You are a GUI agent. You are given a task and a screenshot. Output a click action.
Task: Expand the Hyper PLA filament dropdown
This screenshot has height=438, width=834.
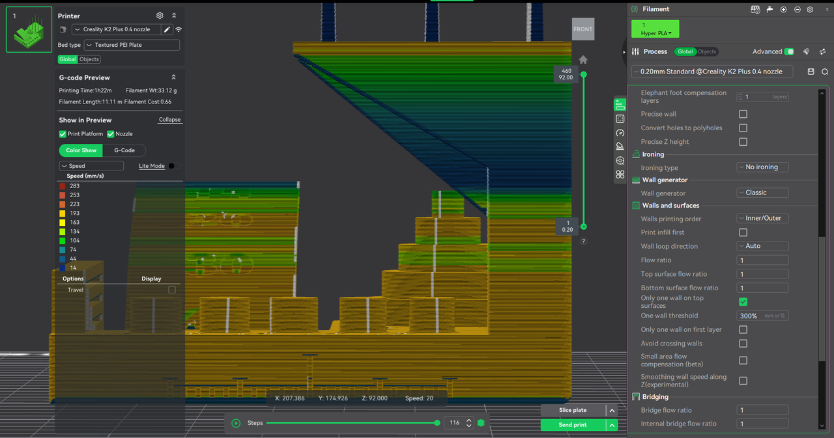[655, 29]
